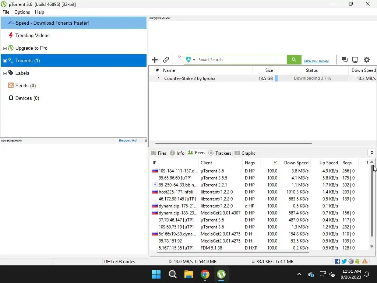The height and width of the screenshot is (283, 377).
Task: Open the notification bell in system tray
Action: 367,274
